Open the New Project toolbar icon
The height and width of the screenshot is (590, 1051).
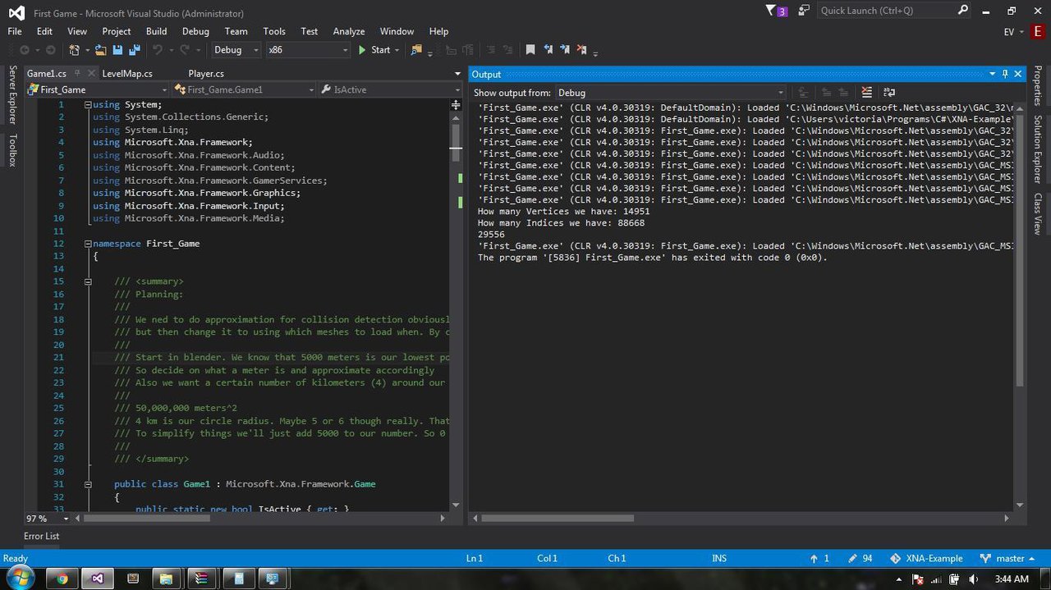point(75,50)
